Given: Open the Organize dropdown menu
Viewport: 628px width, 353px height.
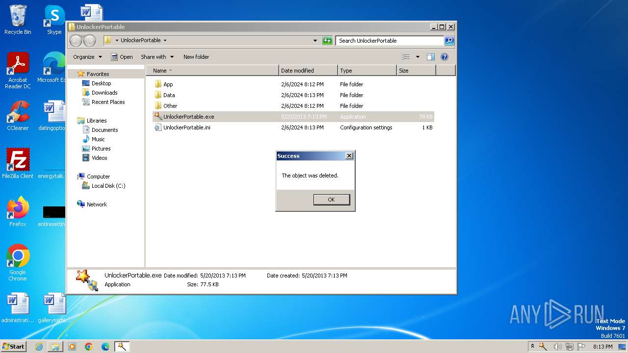Looking at the screenshot, I should point(87,57).
